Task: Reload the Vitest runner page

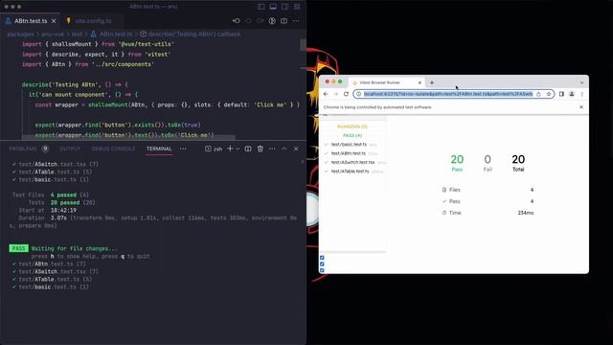Action: click(x=346, y=94)
